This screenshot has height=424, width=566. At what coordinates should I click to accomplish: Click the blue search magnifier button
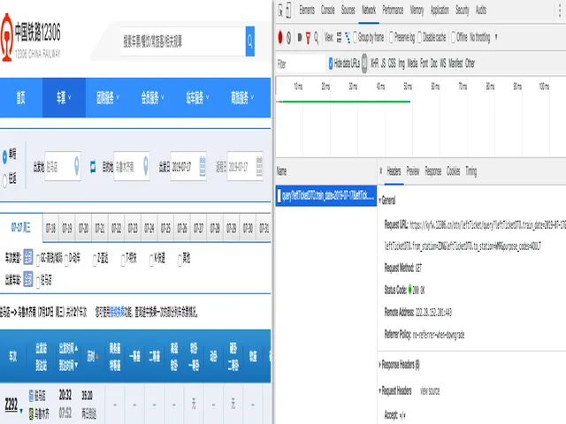point(250,41)
